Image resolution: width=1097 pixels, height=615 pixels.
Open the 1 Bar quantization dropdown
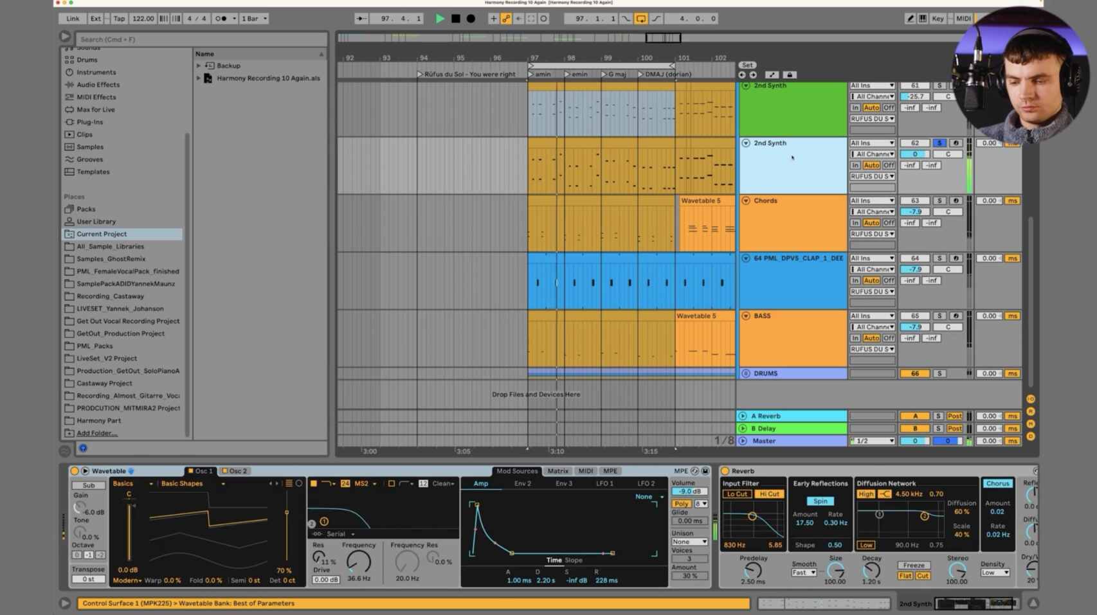coord(254,19)
